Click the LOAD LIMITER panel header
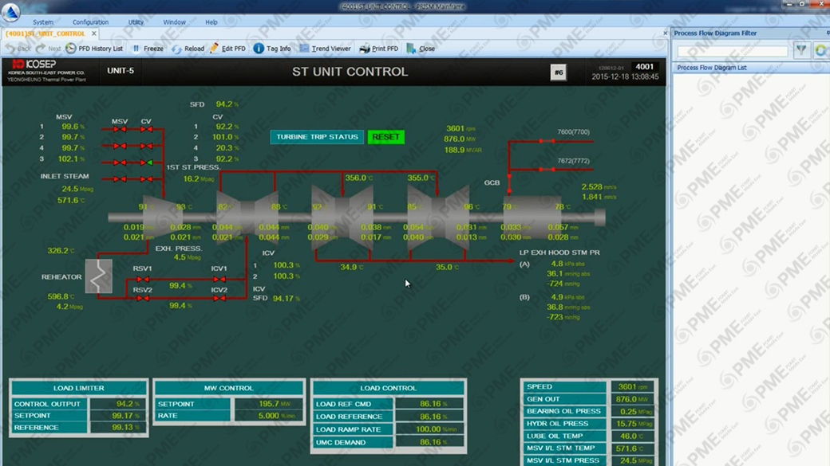Viewport: 830px width, 466px height. [x=78, y=389]
